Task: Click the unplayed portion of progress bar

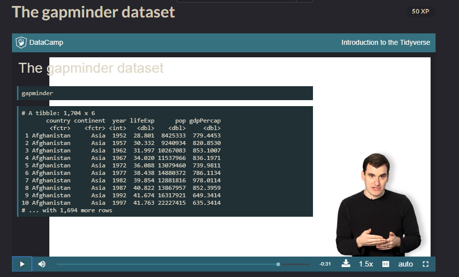Action: point(295,264)
